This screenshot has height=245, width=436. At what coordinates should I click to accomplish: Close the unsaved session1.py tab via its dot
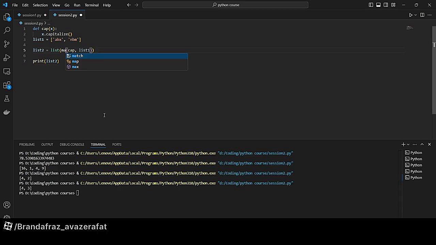[45, 15]
